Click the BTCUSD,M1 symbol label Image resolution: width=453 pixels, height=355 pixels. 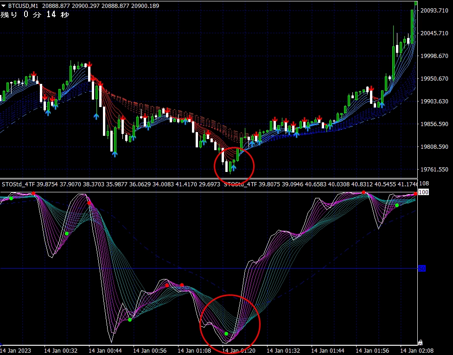(x=23, y=6)
